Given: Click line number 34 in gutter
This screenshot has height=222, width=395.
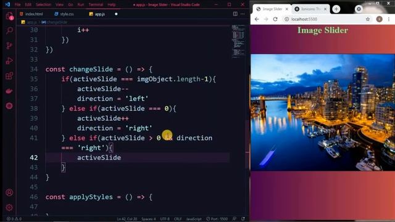Looking at the screenshot, I should (34, 69).
